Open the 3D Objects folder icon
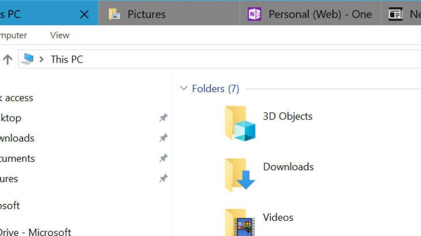Screen dimensions: 421x236 [240, 124]
